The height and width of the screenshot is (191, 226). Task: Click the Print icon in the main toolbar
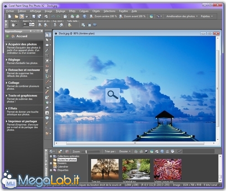click(46, 16)
